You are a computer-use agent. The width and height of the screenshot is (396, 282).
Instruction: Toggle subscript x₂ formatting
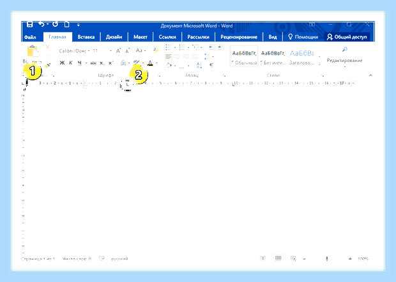102,63
